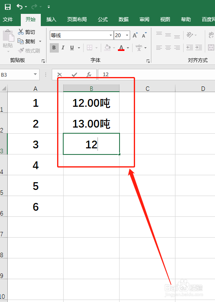Expand the 粘贴 options dropdown arrow

pyautogui.click(x=8, y=51)
